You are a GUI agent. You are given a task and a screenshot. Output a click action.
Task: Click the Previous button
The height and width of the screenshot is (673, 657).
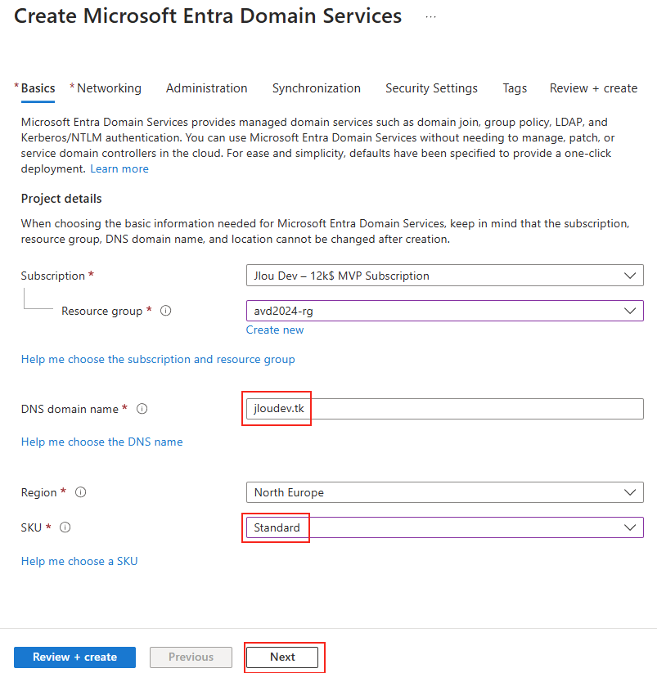(x=191, y=657)
